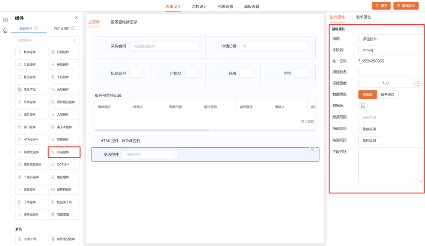425x246 pixels.
Task: Increase 标题宽度 with the up stepper arrow
Action: click(418, 81)
